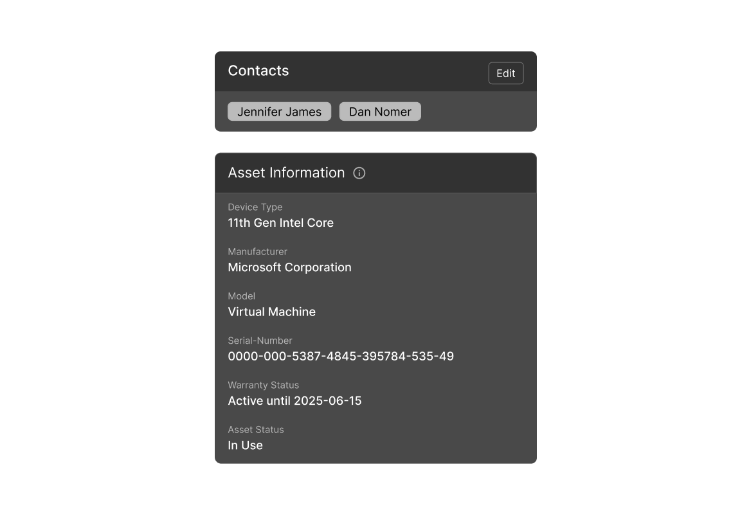
Task: Open the info icon beside Asset Information
Action: click(x=359, y=173)
